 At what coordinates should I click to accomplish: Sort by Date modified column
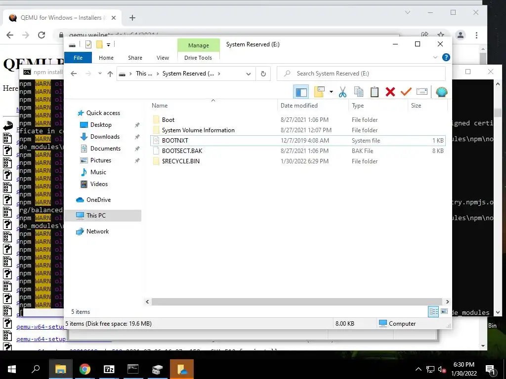(313, 106)
